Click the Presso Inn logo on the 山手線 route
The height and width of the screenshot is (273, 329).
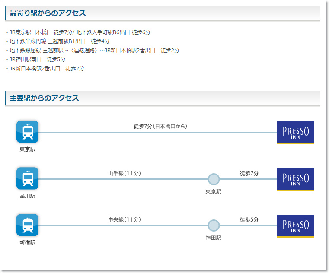[x=295, y=179]
